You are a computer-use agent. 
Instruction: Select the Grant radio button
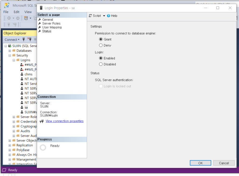click(x=101, y=39)
